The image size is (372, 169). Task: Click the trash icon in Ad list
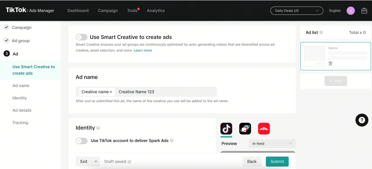pyautogui.click(x=330, y=63)
